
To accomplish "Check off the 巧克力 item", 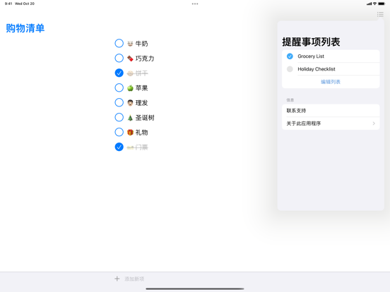I will coord(119,58).
